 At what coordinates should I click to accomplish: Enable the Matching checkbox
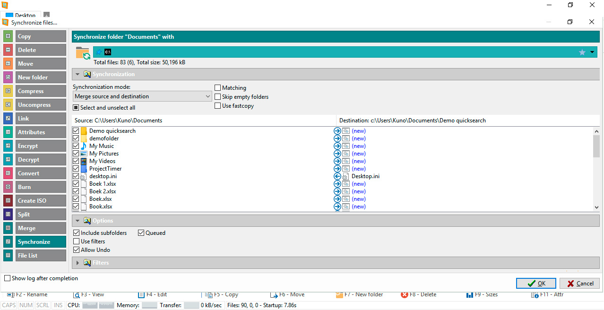pos(218,88)
